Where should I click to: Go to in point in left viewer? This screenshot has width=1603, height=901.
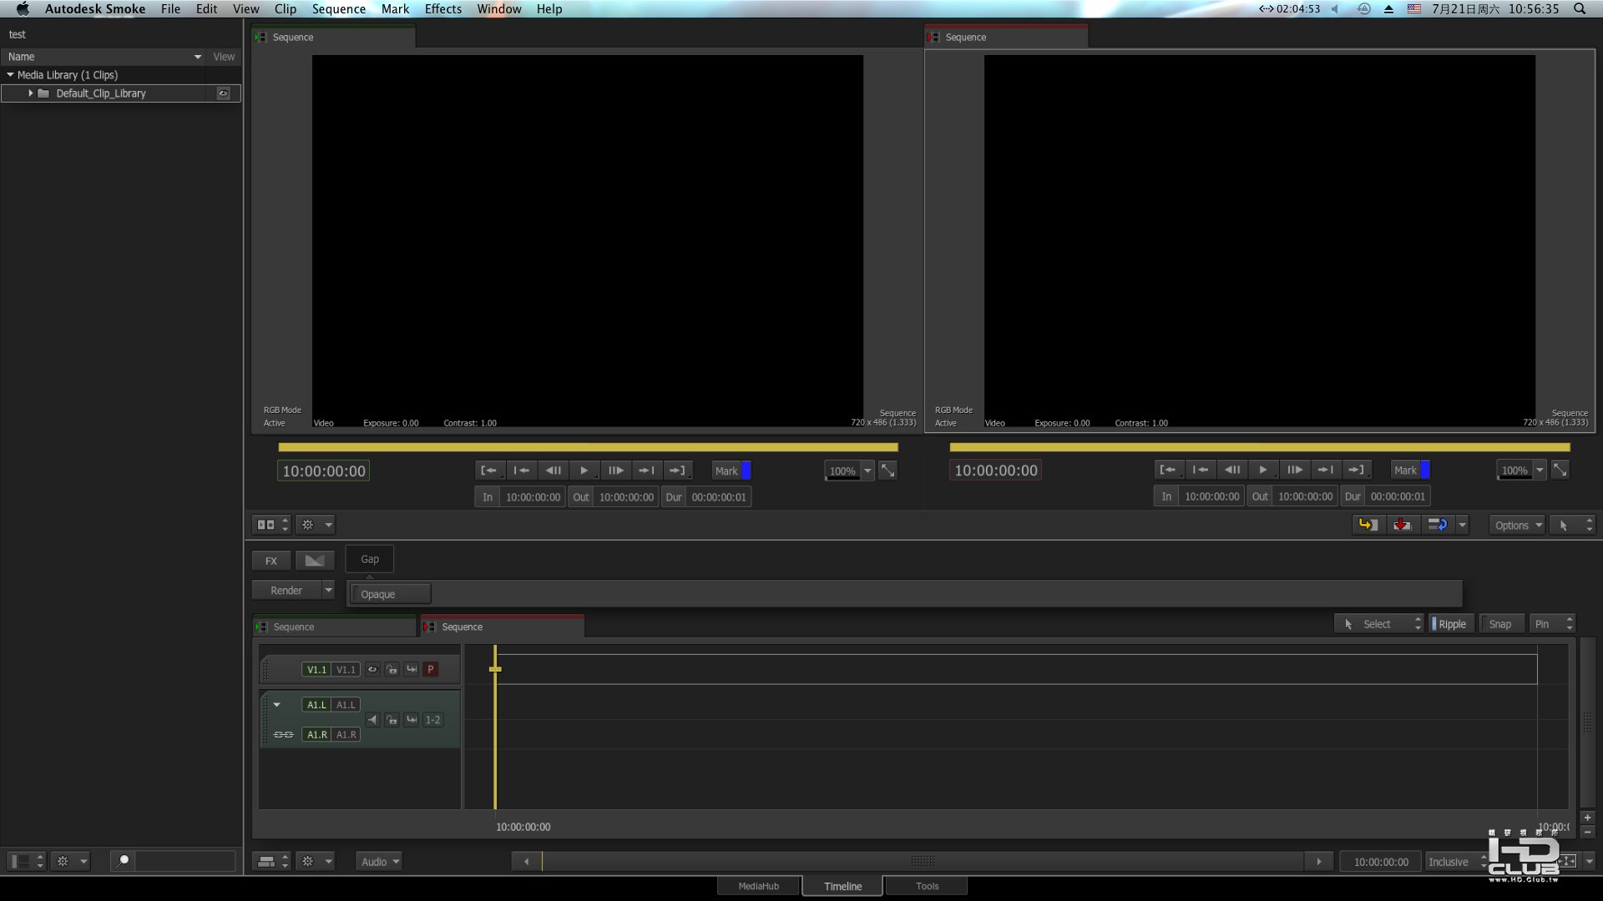[x=489, y=471]
